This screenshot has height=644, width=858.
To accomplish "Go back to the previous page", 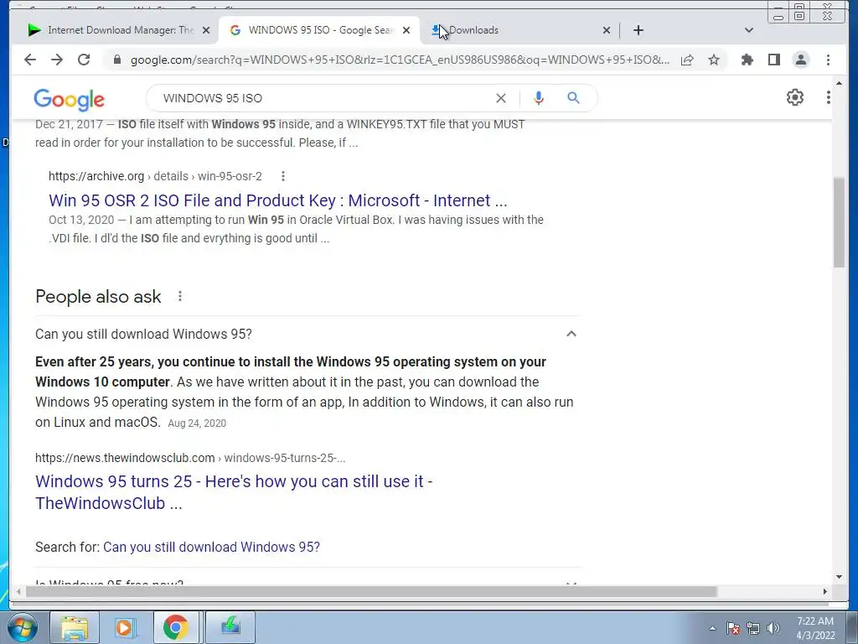I will (x=30, y=60).
